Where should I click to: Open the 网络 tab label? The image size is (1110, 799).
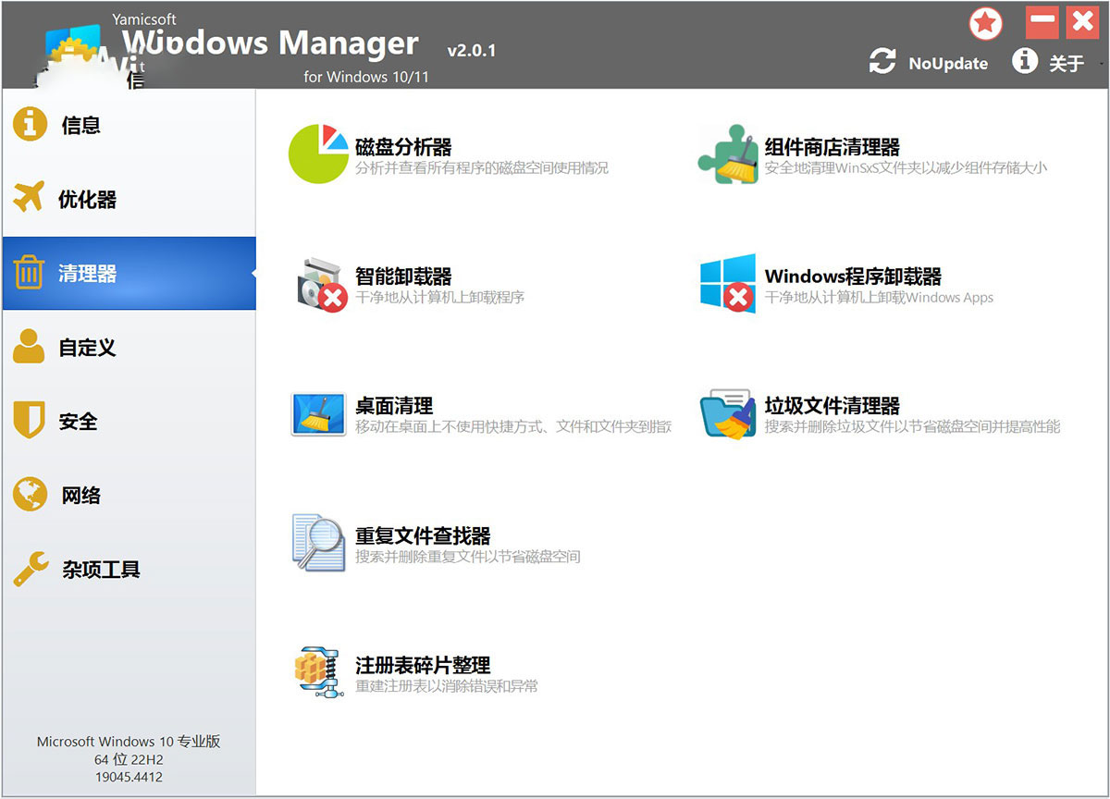click(x=81, y=496)
